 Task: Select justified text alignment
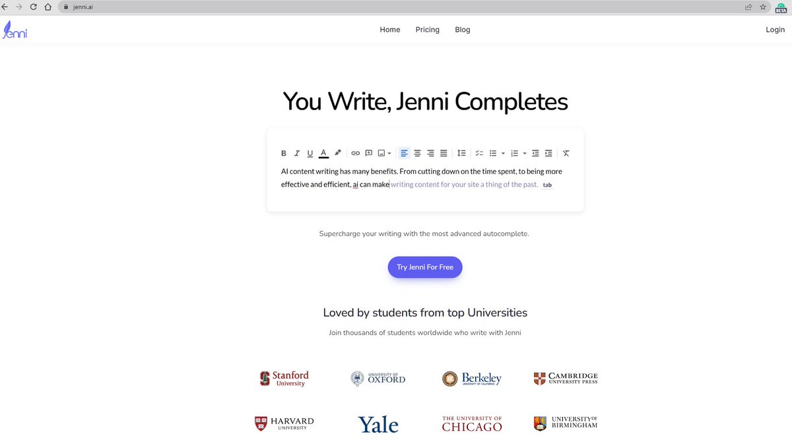444,153
